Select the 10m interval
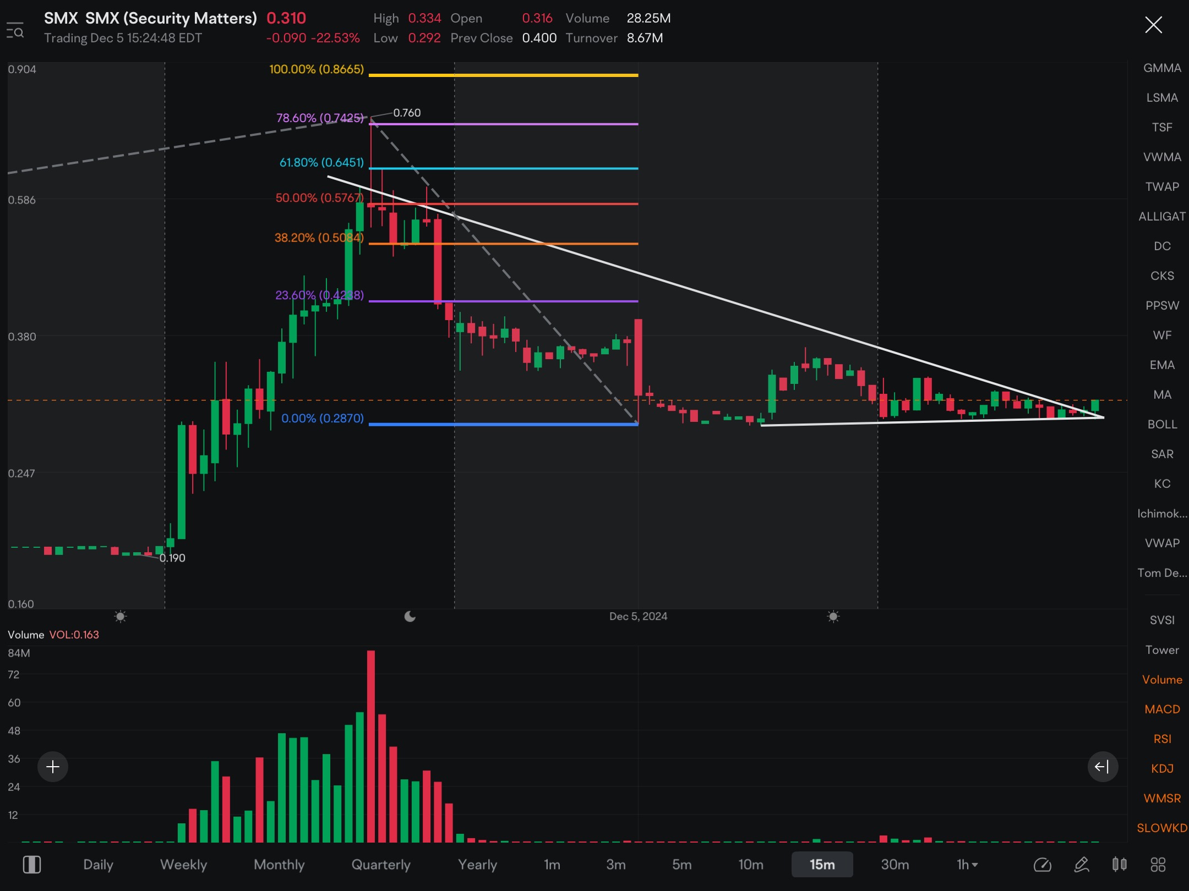1189x891 pixels. click(x=751, y=865)
